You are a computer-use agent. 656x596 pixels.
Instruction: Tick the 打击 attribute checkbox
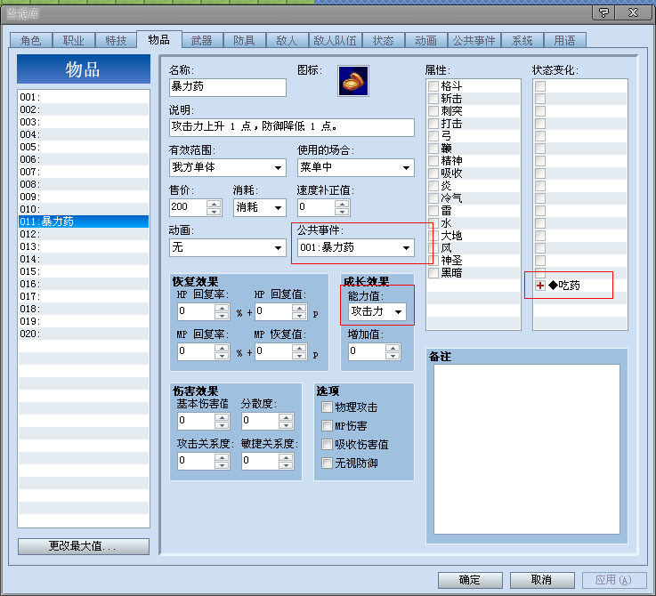coord(433,124)
